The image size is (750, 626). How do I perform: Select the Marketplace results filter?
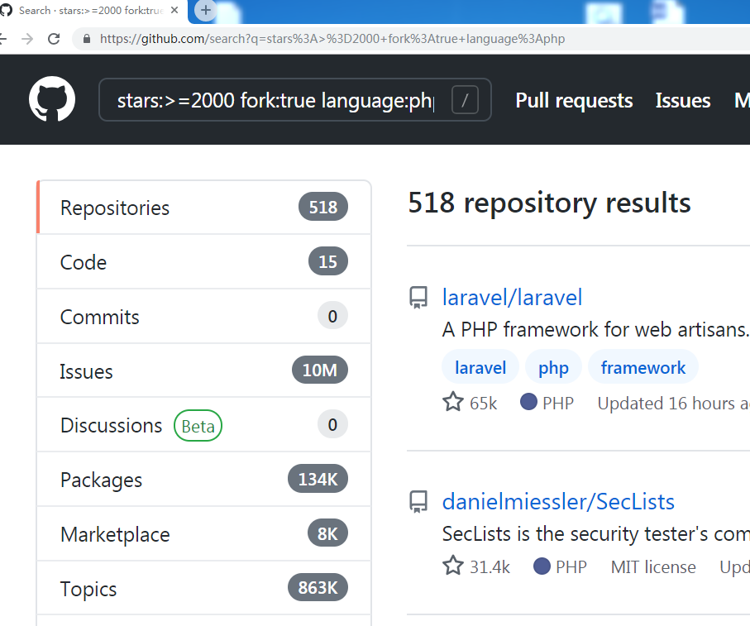click(x=204, y=533)
